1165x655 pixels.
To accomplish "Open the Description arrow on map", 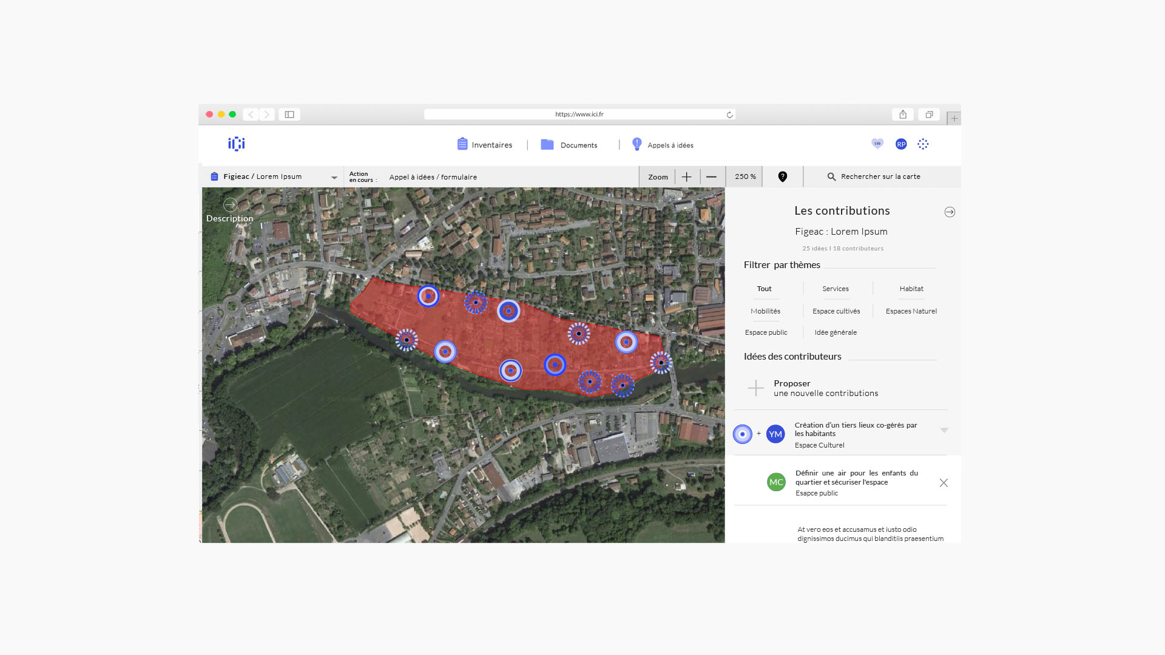I will coord(230,205).
